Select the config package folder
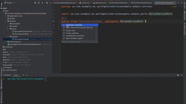The width and height of the screenshot is (186, 104). (12, 18)
